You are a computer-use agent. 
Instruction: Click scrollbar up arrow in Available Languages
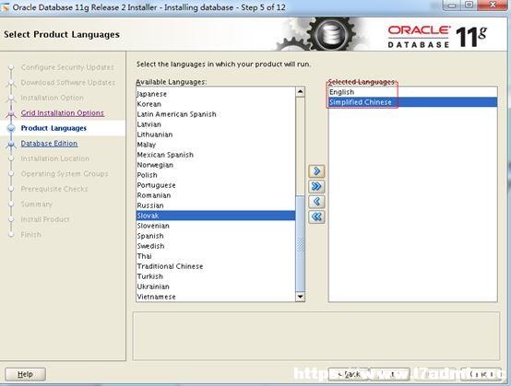click(x=300, y=92)
